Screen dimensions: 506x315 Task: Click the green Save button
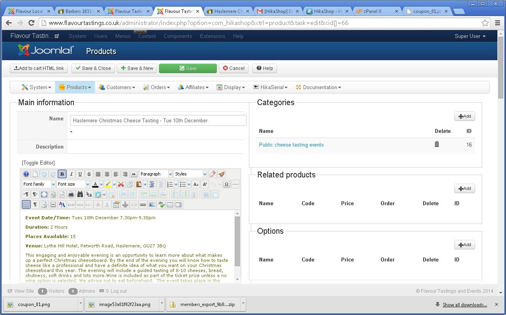(188, 68)
